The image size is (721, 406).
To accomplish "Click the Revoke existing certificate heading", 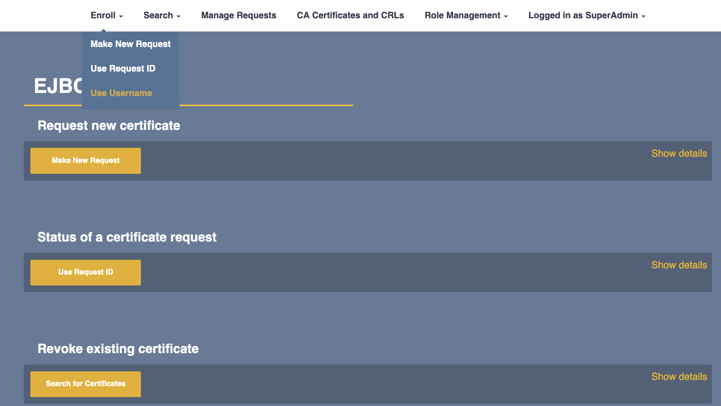I will (x=118, y=349).
